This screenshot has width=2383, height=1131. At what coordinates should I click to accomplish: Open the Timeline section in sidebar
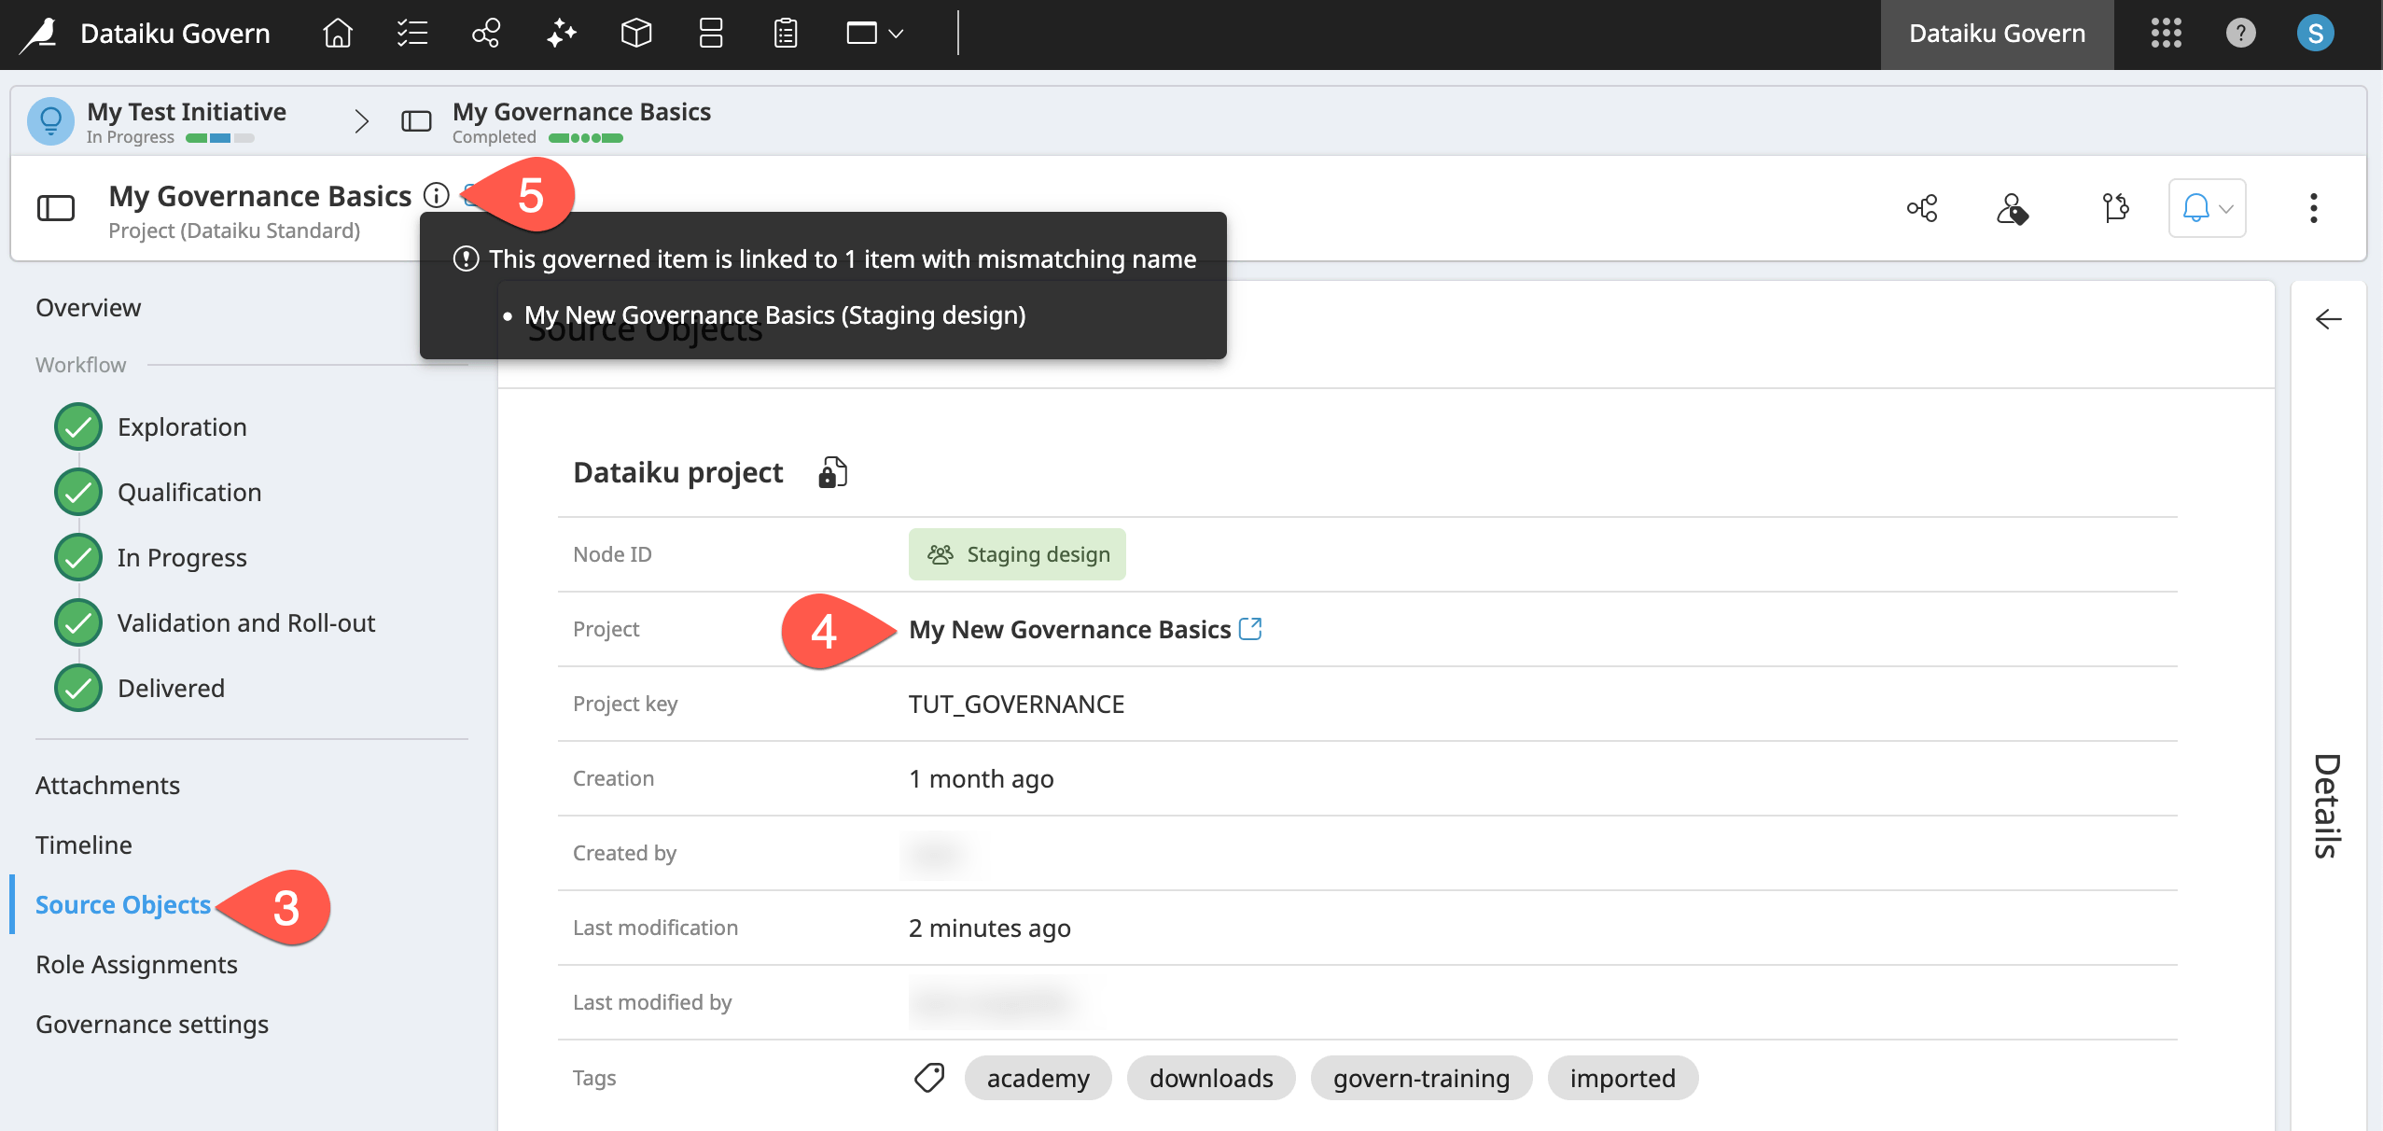click(x=83, y=845)
